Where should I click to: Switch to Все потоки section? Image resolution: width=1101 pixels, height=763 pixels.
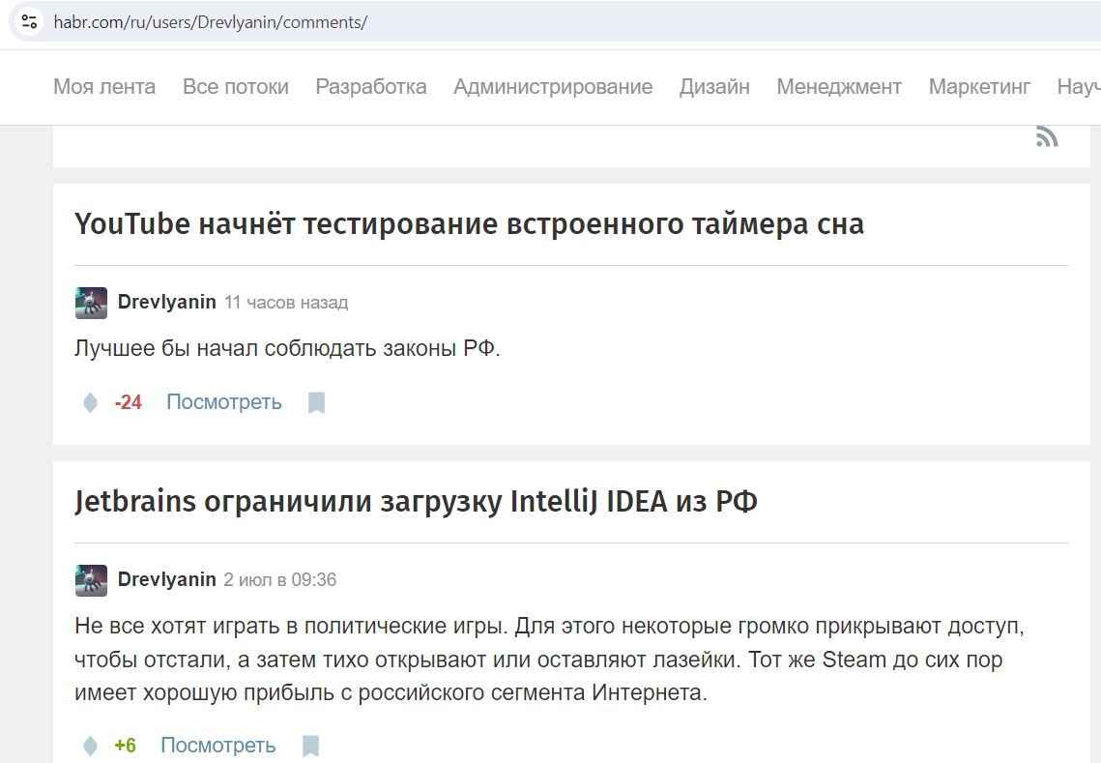pyautogui.click(x=236, y=86)
